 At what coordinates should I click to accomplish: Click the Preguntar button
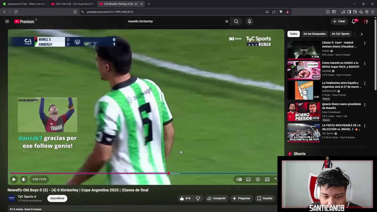pyautogui.click(x=241, y=198)
